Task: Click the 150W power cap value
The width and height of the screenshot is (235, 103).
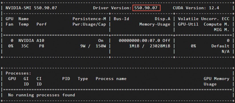Action: [101, 46]
